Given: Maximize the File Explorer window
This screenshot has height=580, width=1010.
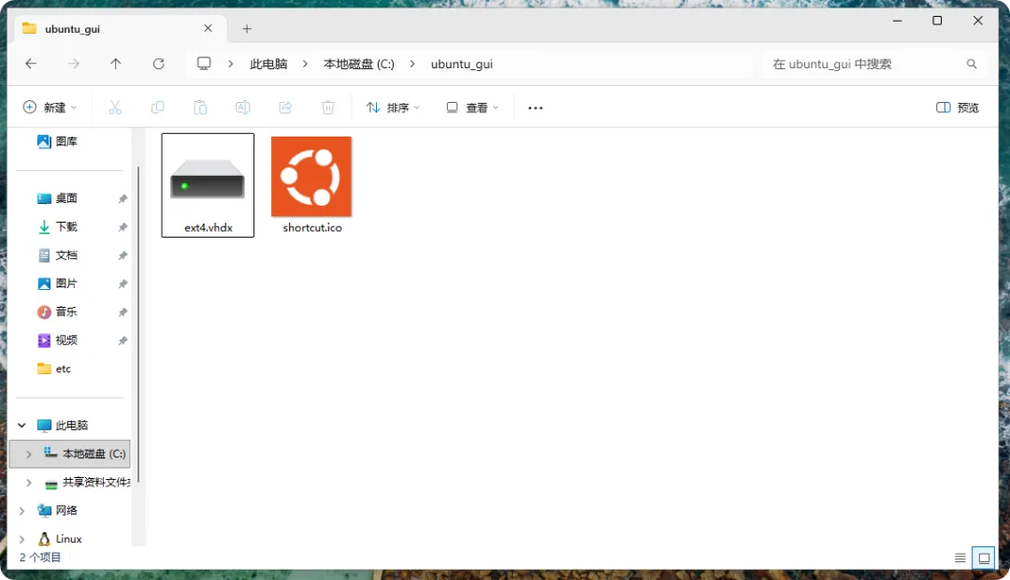Looking at the screenshot, I should tap(937, 21).
